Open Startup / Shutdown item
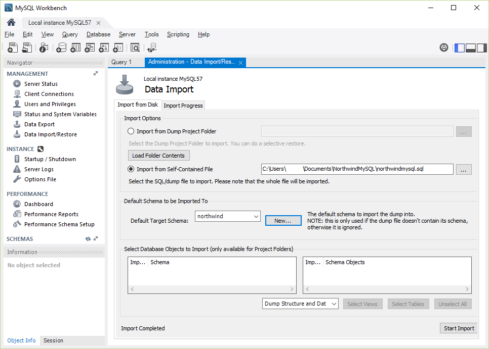 pyautogui.click(x=50, y=159)
